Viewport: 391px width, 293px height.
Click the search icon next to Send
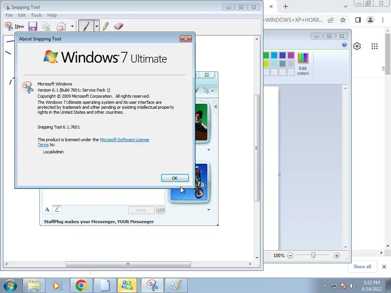pyautogui.click(x=160, y=210)
